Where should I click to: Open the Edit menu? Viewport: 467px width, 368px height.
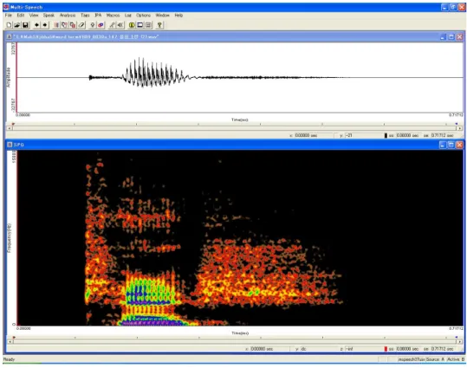[21, 16]
